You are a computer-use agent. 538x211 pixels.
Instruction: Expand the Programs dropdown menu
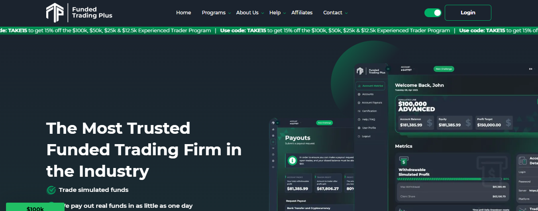(216, 13)
